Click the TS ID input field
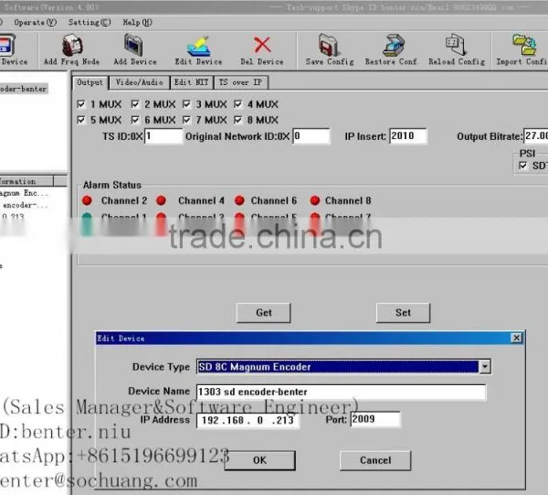The height and width of the screenshot is (495, 548). pos(163,136)
